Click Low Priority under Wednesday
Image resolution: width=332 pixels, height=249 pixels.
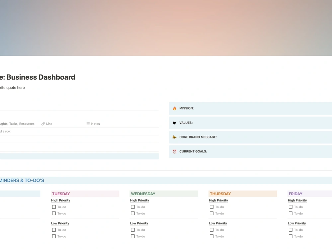(x=139, y=223)
